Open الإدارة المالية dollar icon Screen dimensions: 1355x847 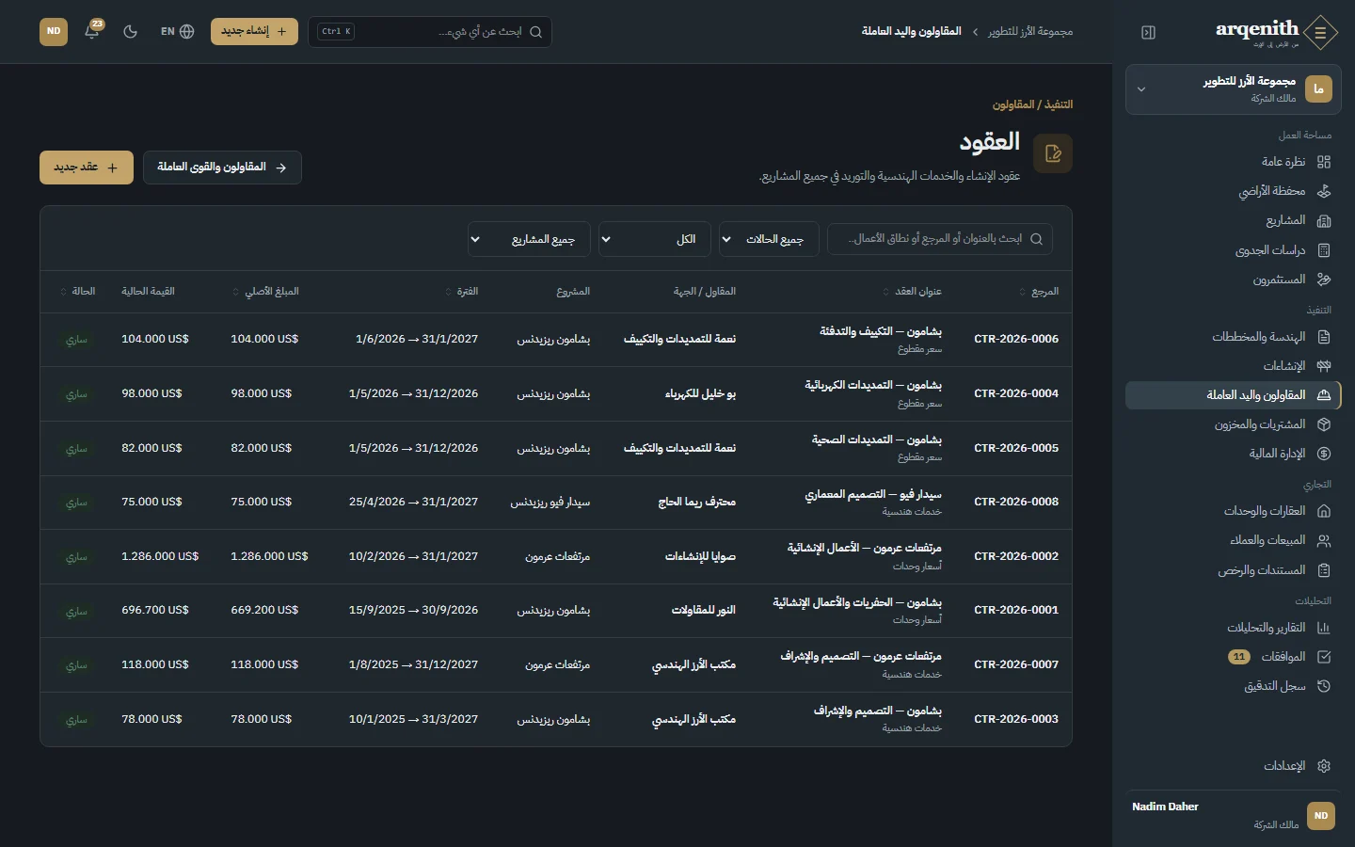tap(1324, 454)
